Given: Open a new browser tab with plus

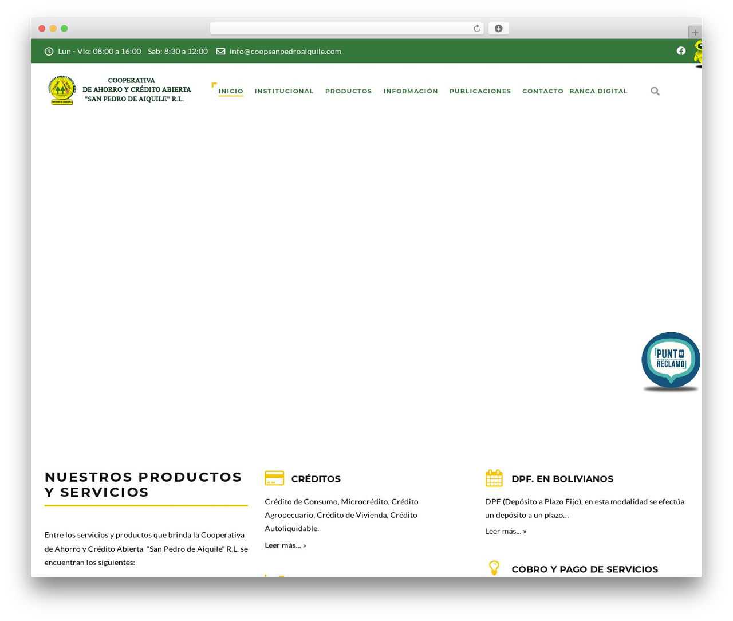Looking at the screenshot, I should pyautogui.click(x=695, y=33).
